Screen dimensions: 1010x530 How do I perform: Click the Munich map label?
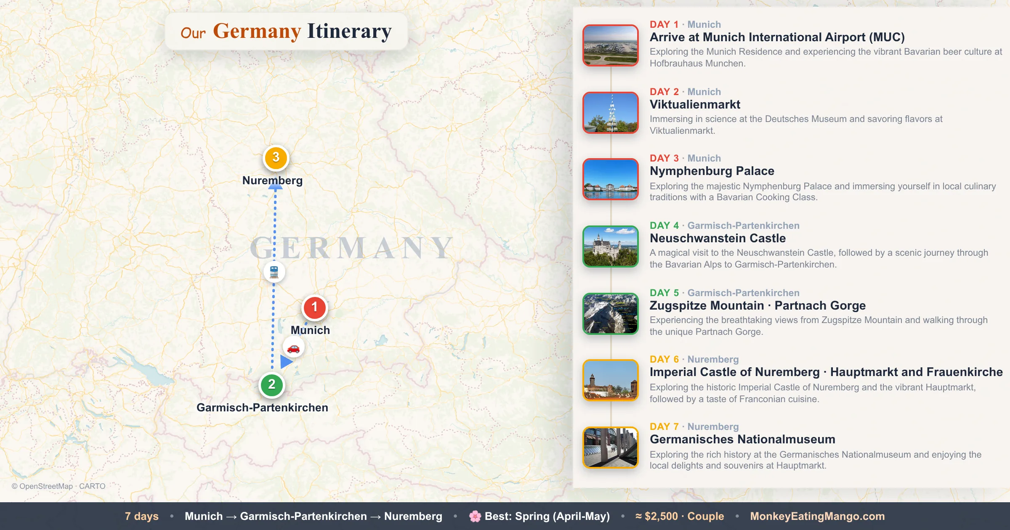[310, 330]
